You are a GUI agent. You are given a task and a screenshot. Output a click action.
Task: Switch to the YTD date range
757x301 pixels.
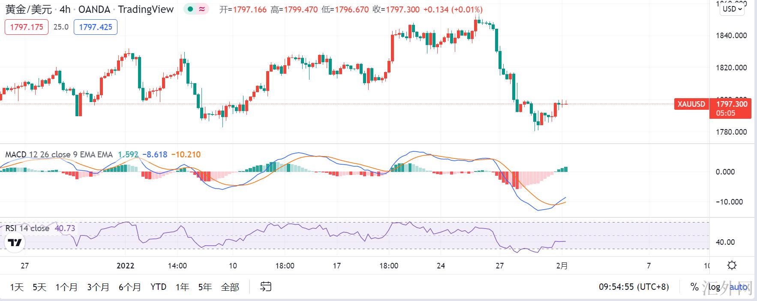[158, 287]
